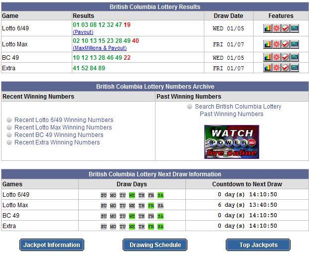Click the Recent Winning Numbers heading
This screenshot has width=309, height=259.
38,97
